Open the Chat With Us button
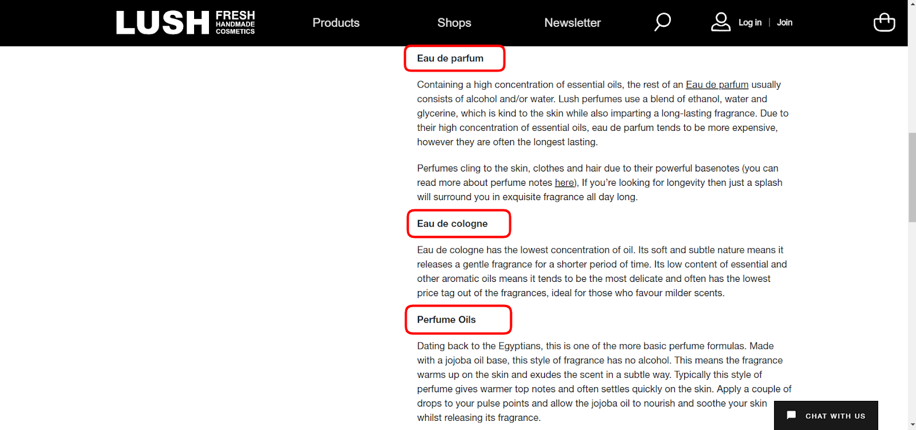The width and height of the screenshot is (916, 430). (826, 415)
